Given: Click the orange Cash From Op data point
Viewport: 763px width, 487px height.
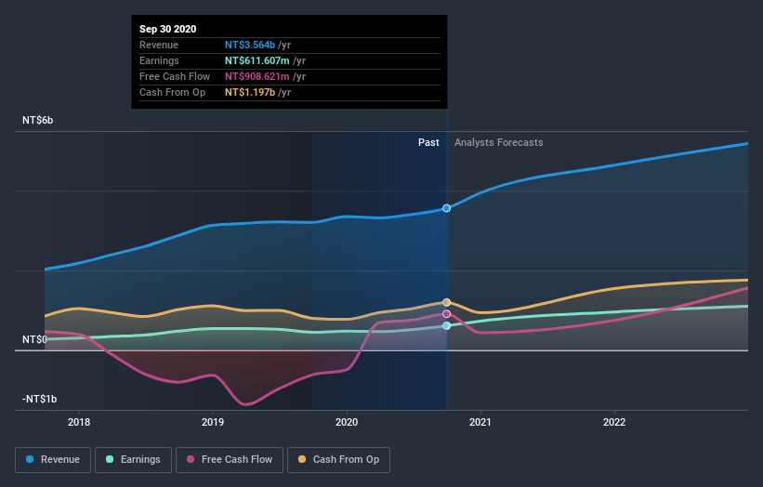Looking at the screenshot, I should tap(446, 303).
